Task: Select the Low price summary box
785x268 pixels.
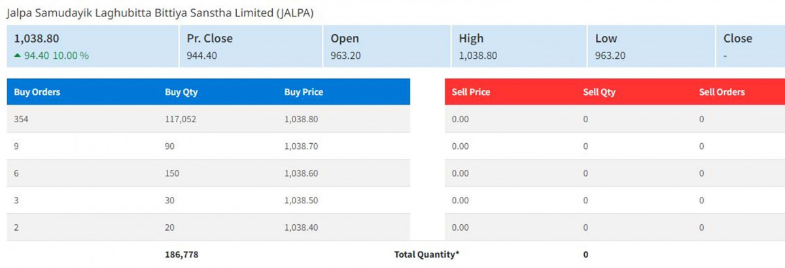Action: click(652, 46)
